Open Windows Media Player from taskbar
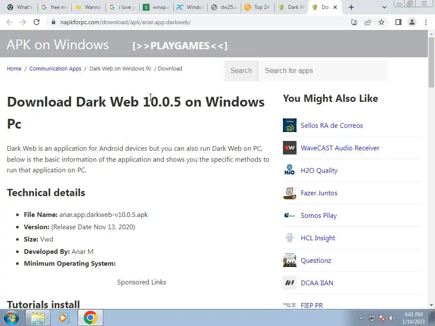Viewport: 435px width, 326px height. click(63, 318)
